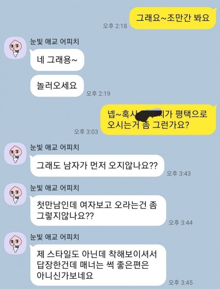Viewport: 220px width, 289px height.
Task: Tap the '오후 3:03' timestamp
Action: 86,132
